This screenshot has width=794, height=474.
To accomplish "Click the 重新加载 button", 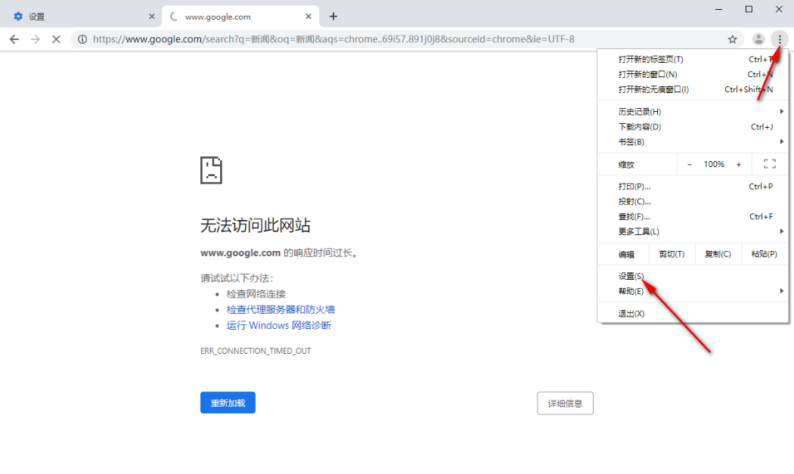I will 228,403.
